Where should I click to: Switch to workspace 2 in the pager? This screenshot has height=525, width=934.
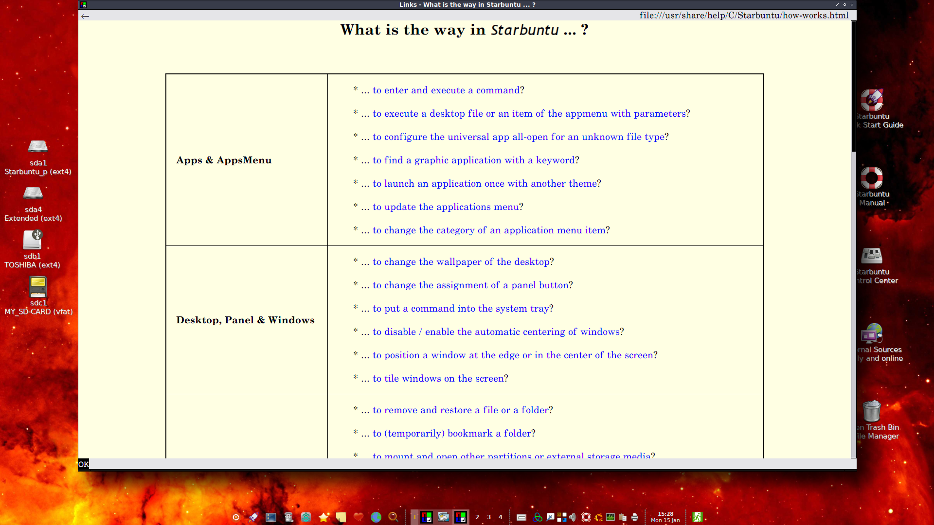pos(477,517)
